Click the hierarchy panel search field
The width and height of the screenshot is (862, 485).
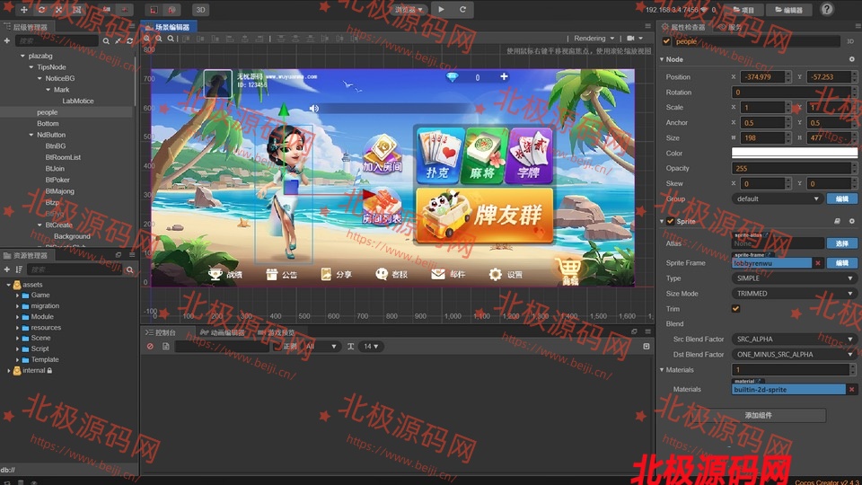click(x=57, y=40)
